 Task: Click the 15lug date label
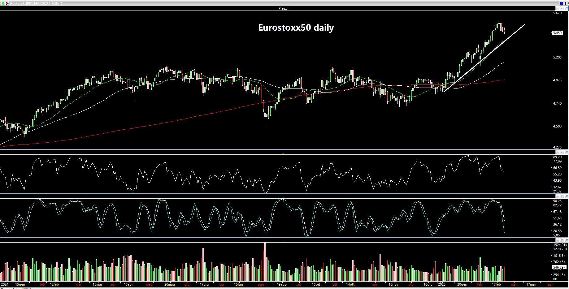coord(238,284)
